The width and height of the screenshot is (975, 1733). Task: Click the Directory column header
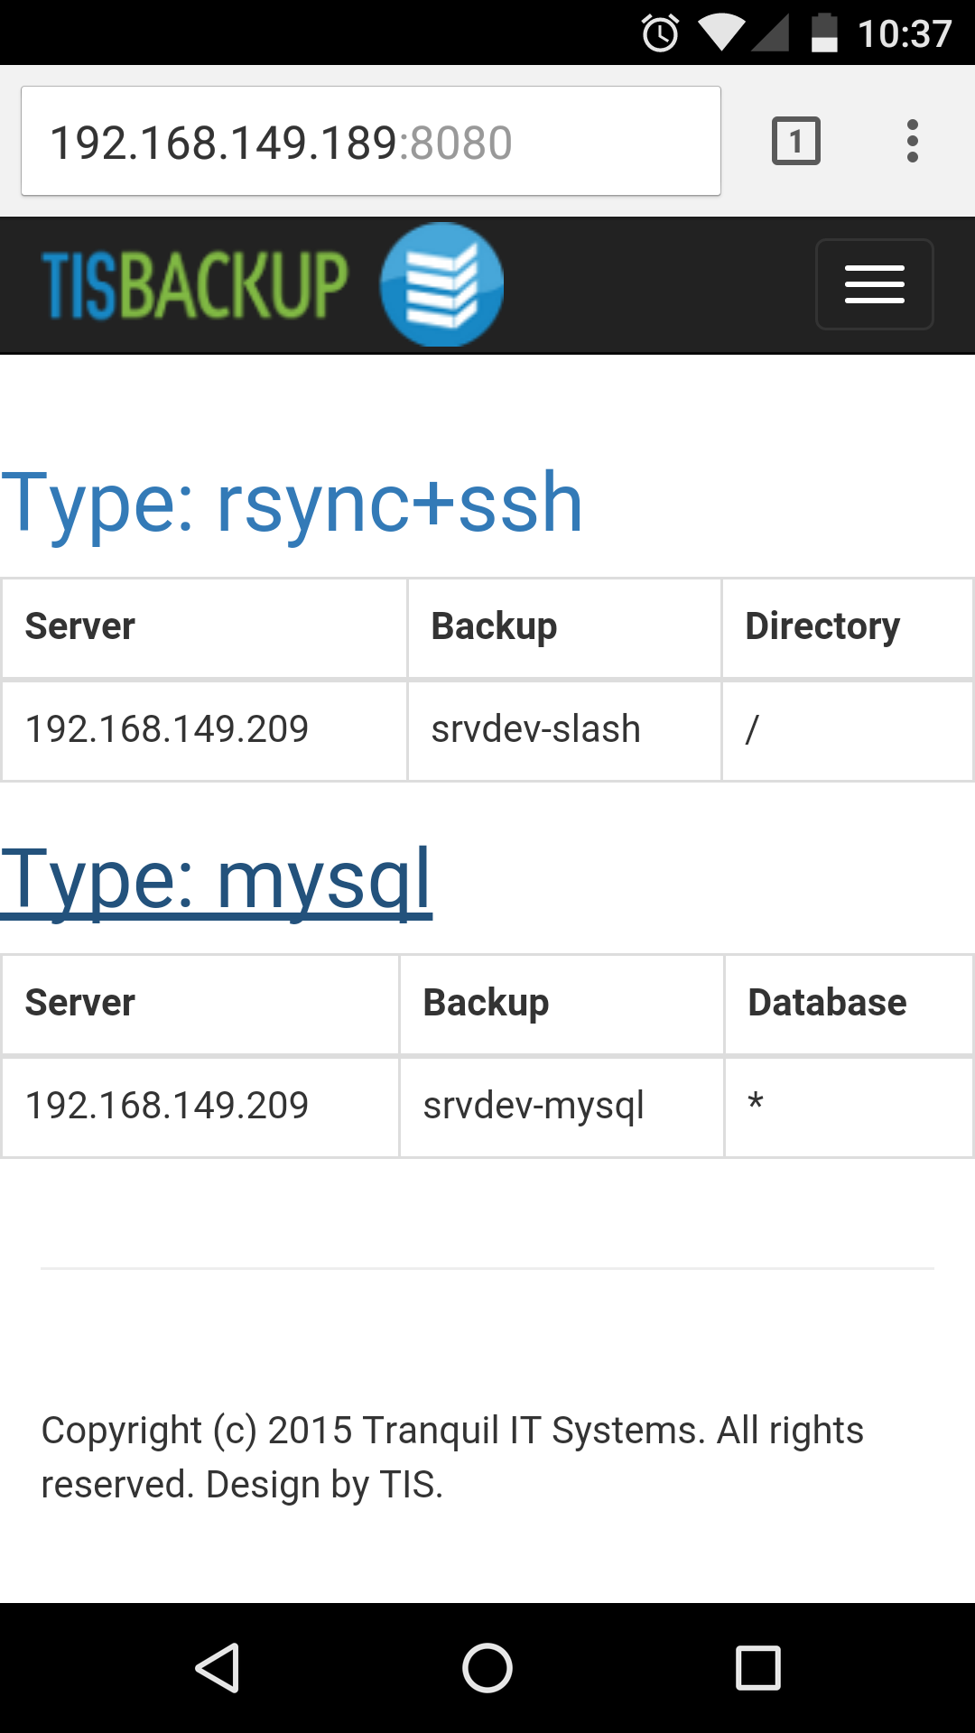[x=822, y=626]
